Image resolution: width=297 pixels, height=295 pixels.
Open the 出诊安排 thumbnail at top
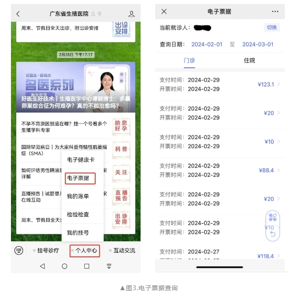click(x=121, y=29)
